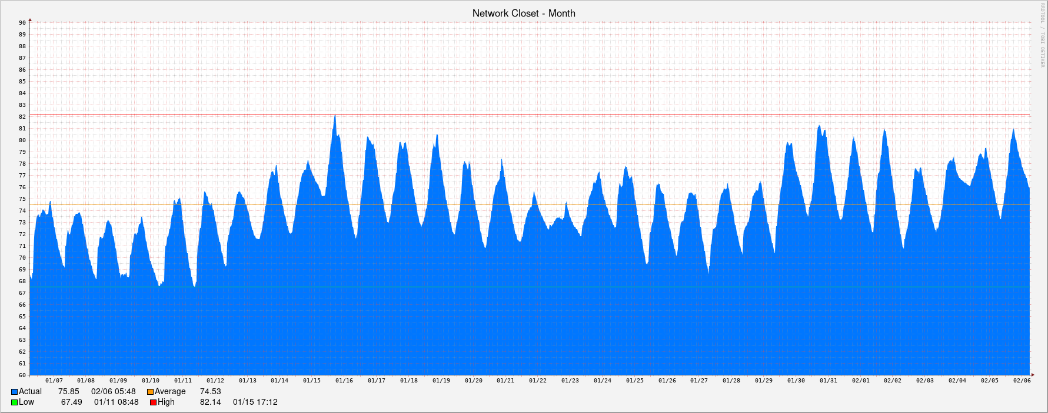Click the RRDTOOL / TOBI OETIKER watermark
Image resolution: width=1048 pixels, height=413 pixels.
[1041, 35]
